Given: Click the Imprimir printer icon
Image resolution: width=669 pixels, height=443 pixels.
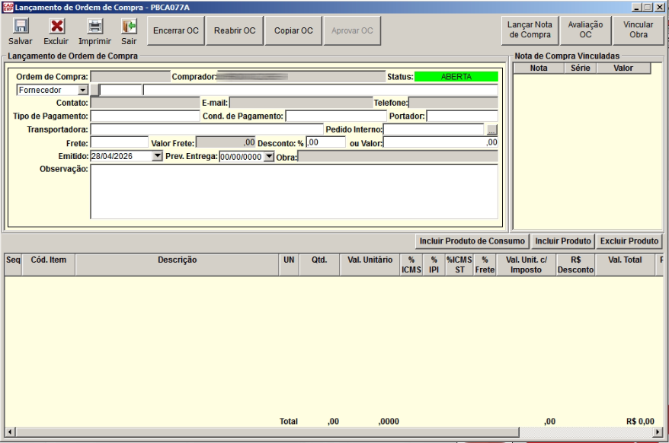Looking at the screenshot, I should (94, 27).
